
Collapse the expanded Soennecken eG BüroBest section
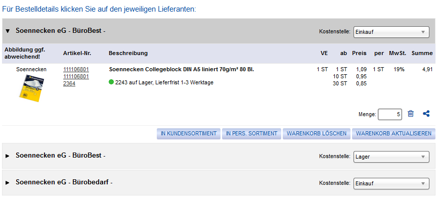click(8, 31)
